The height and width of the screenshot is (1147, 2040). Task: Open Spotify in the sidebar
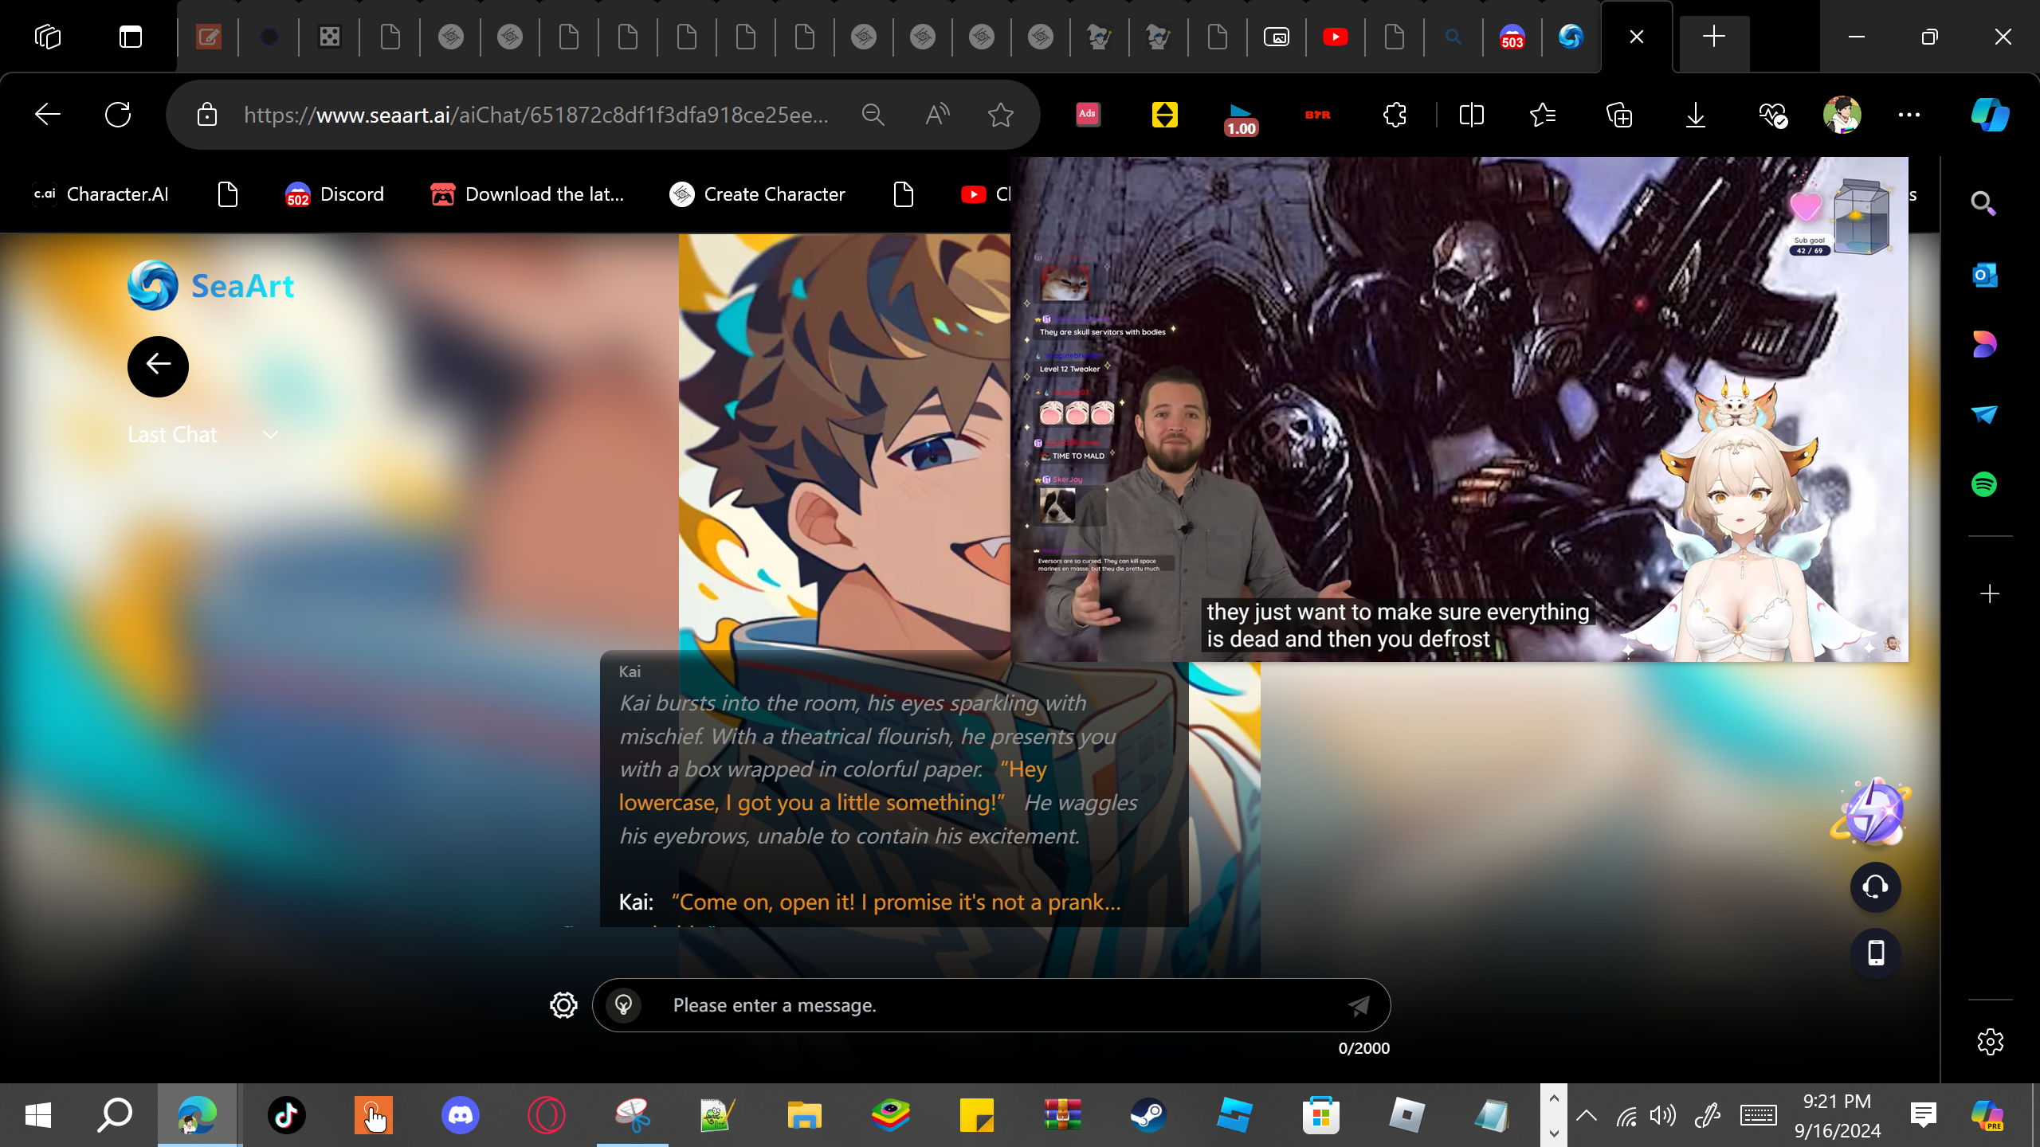point(1983,484)
